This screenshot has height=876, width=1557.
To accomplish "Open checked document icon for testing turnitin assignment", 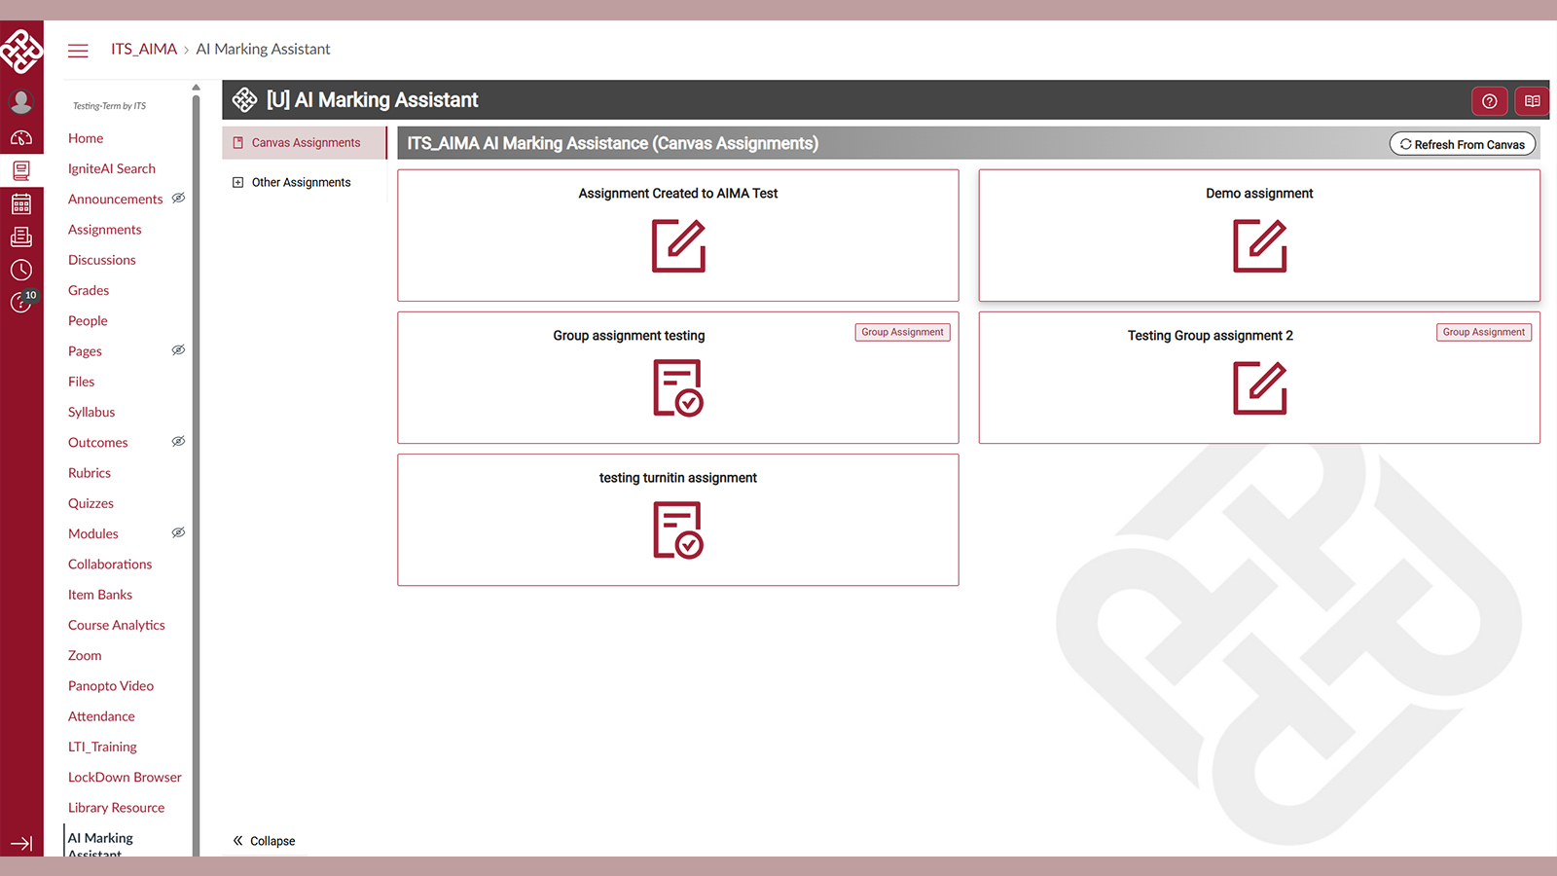I will (678, 529).
